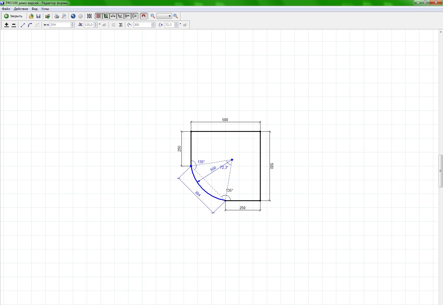Click the apply arrow after 72,3 field
This screenshot has width=443, height=305.
(185, 25)
